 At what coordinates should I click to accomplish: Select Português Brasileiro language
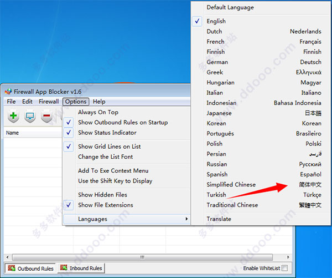[x=261, y=133]
